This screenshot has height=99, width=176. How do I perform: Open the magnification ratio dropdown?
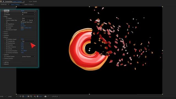pyautogui.click(x=3, y=97)
